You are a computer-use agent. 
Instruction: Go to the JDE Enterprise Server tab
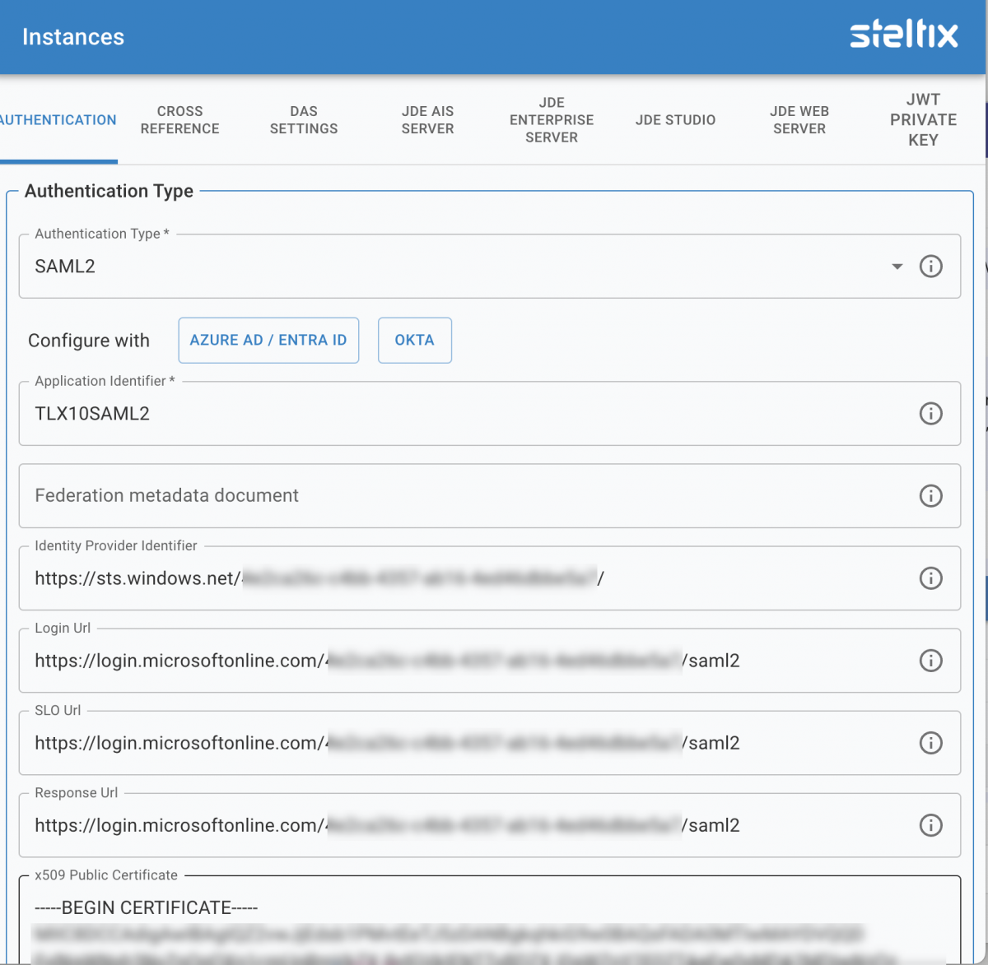[551, 120]
